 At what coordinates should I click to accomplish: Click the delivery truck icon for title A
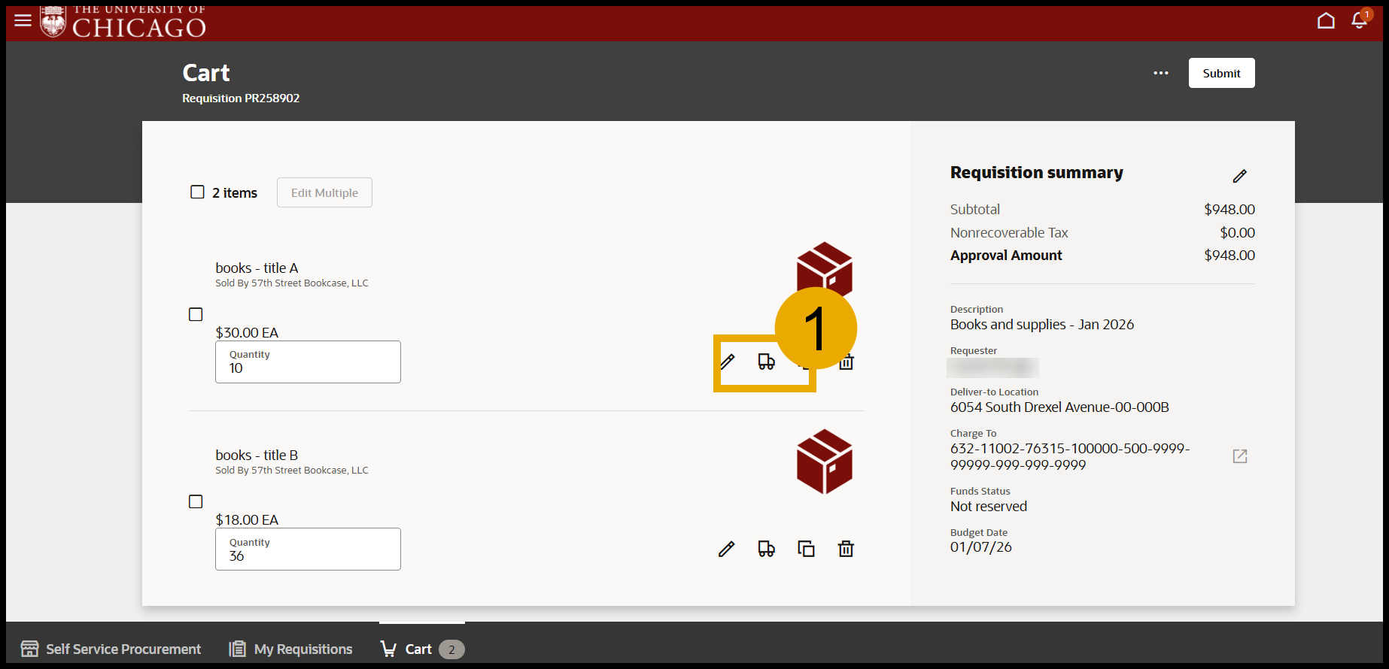766,362
